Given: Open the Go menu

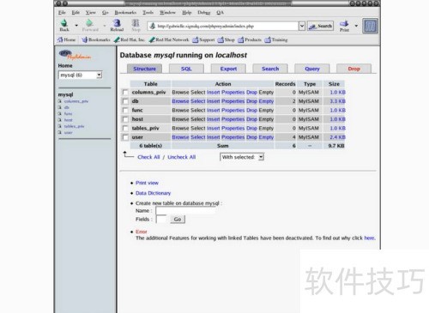Looking at the screenshot, I should [106, 13].
